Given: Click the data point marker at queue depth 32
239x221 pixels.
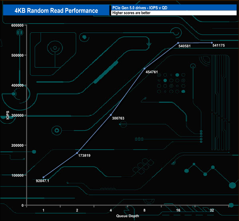Looking at the screenshot, I should tap(212, 43).
